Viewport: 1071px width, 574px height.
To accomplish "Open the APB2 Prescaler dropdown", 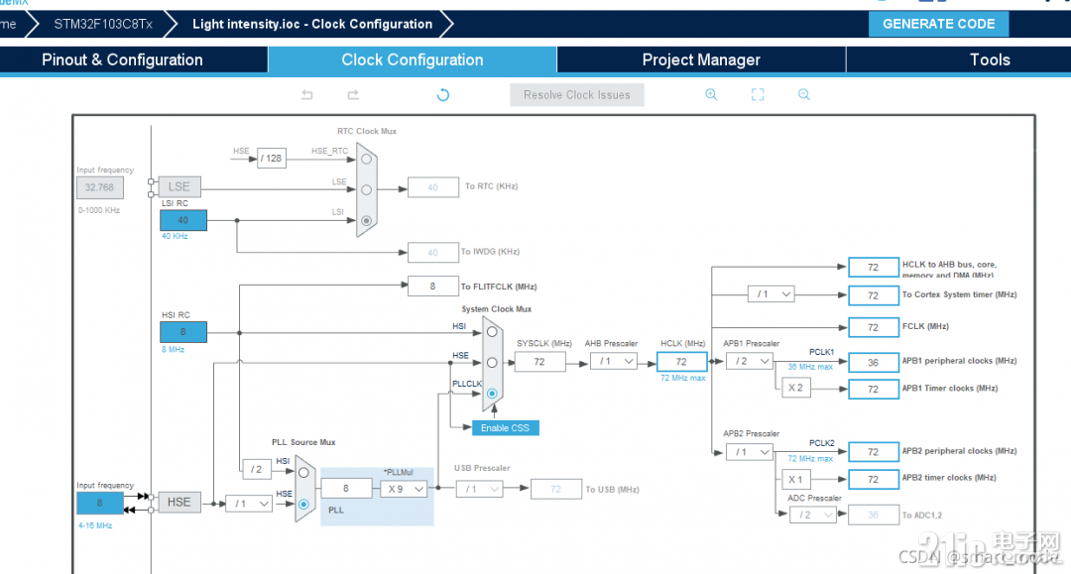I will [750, 452].
